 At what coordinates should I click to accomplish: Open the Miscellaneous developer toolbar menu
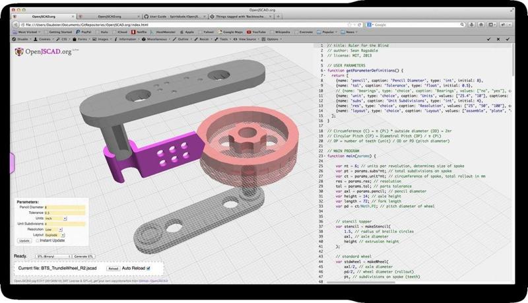click(156, 39)
